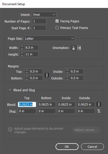Viewport: 108px width, 154px height.
Task: Click the Inside margin stepper arrows
Action: coord(67,71)
